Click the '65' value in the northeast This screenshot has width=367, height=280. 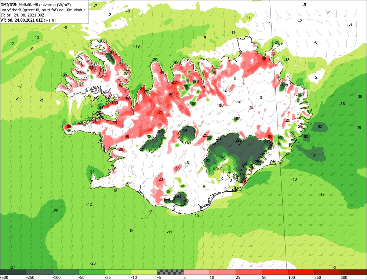click(264, 59)
